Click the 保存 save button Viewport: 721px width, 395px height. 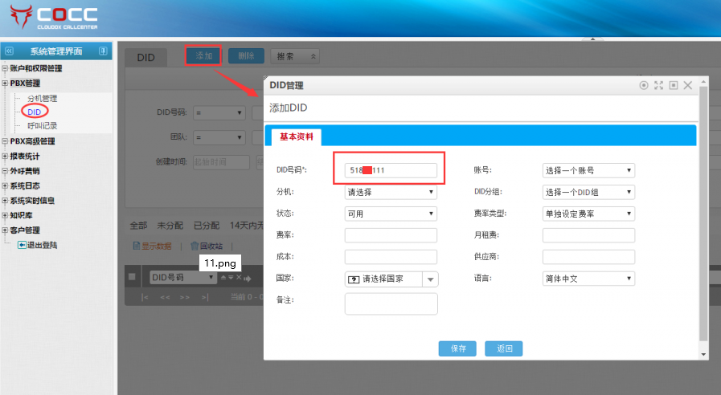tap(457, 348)
